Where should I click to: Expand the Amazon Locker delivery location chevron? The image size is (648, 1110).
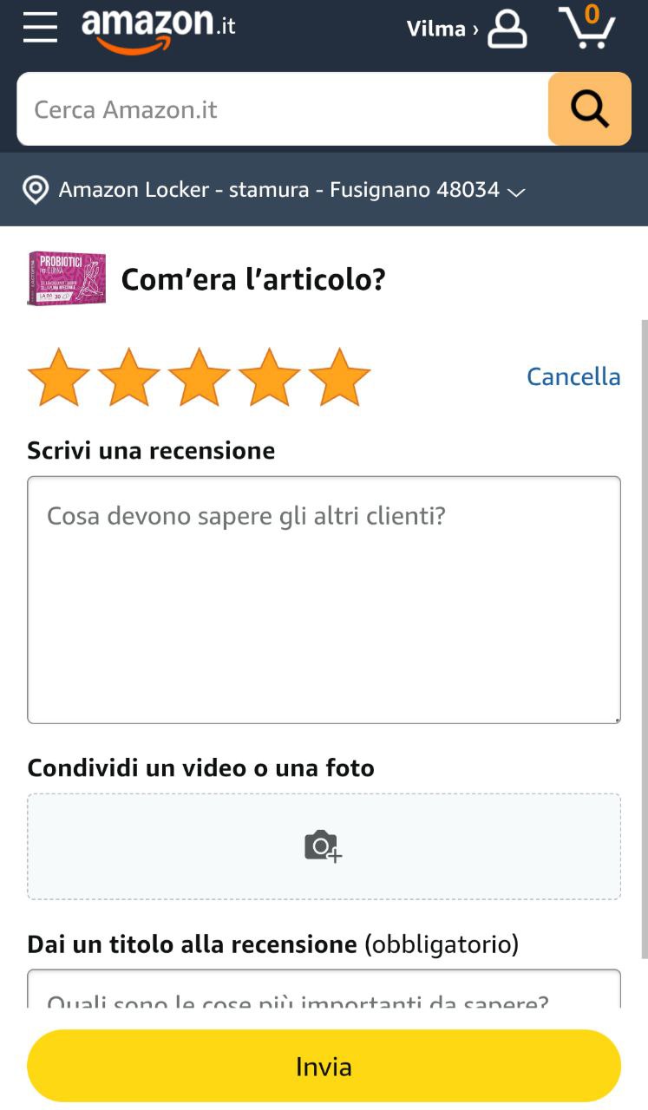[x=516, y=192]
